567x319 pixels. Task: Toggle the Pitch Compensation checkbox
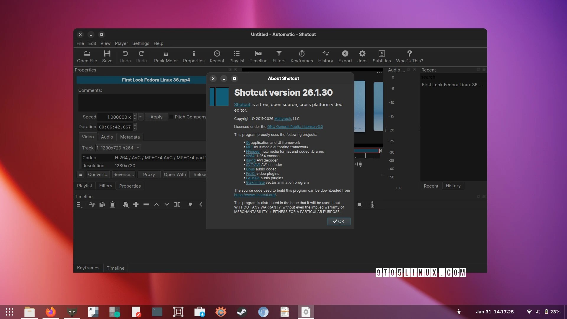(171, 117)
